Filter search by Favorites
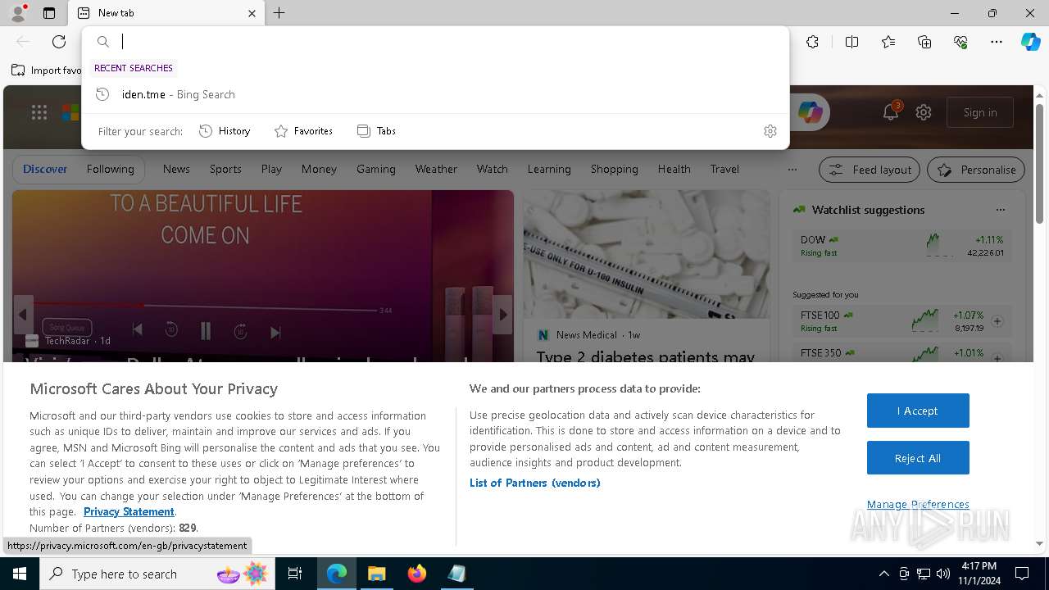Image resolution: width=1049 pixels, height=590 pixels. 304,131
